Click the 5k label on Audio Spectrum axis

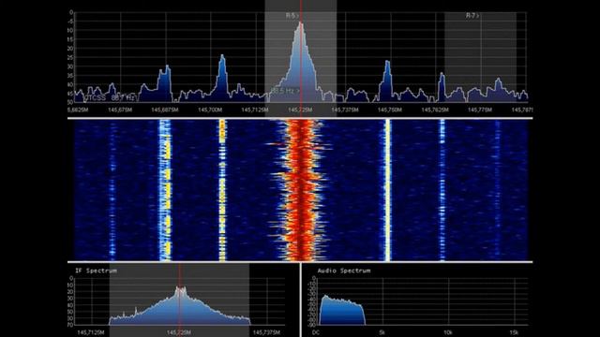click(382, 332)
